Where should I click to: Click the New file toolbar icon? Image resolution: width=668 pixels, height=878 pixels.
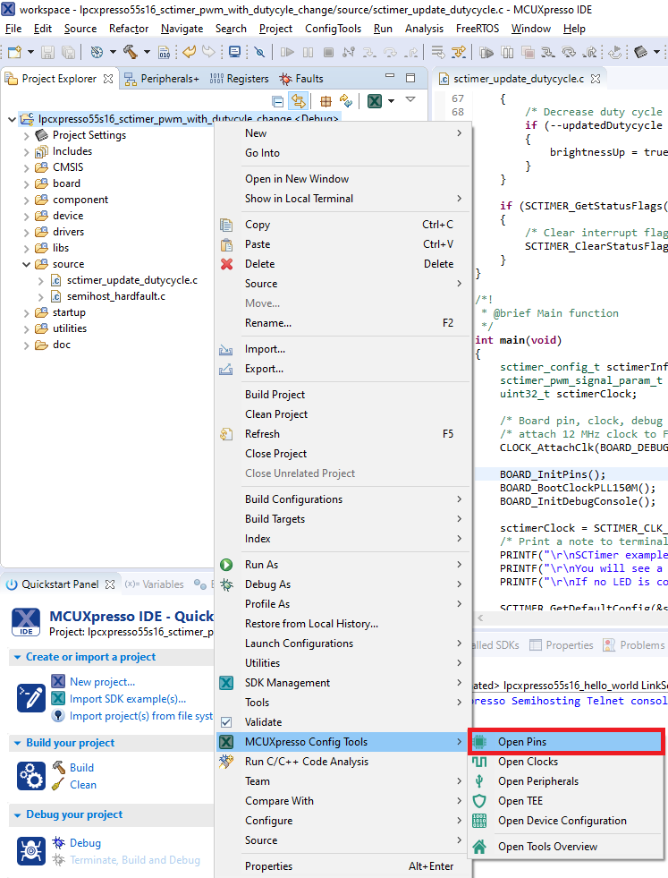coord(14,52)
